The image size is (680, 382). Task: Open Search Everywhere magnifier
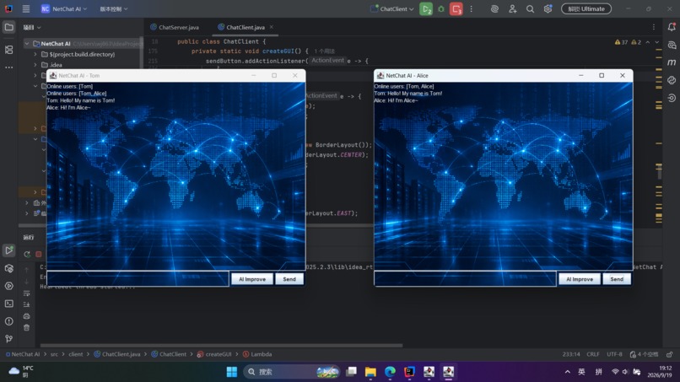[x=530, y=8]
